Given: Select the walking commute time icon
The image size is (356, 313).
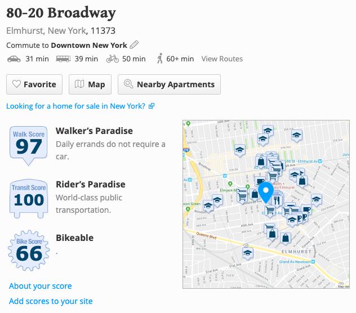Looking at the screenshot, I should (159, 59).
